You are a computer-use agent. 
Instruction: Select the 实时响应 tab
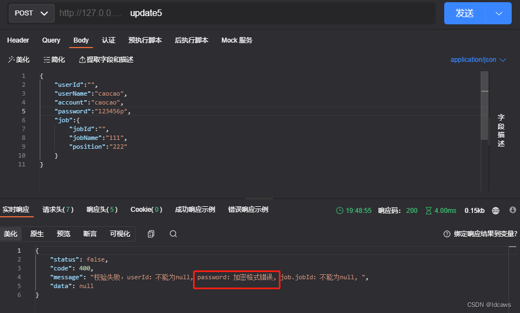(16, 210)
